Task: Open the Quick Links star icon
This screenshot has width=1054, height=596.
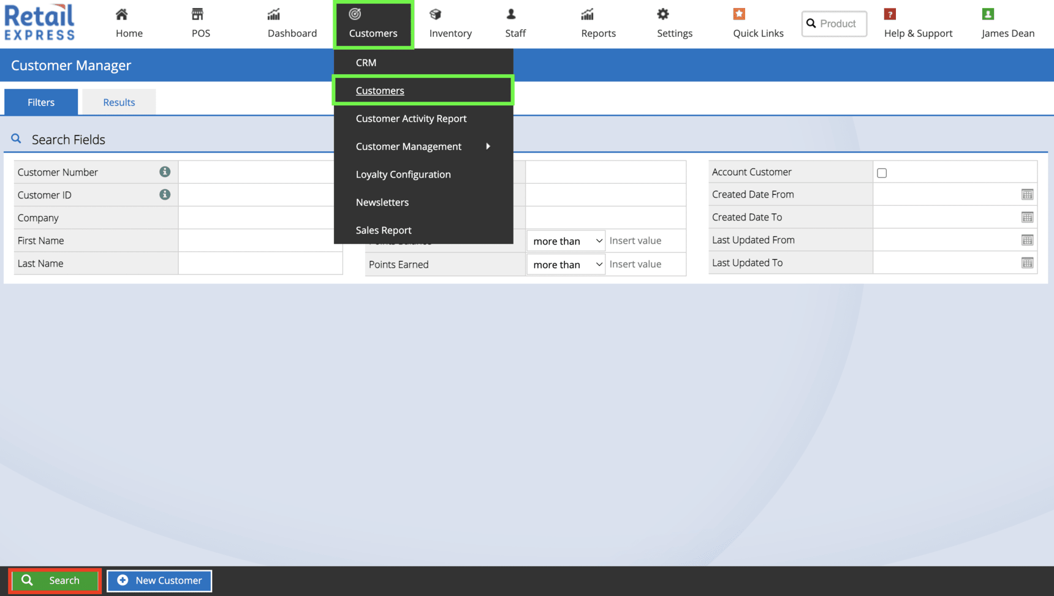Action: pyautogui.click(x=739, y=14)
